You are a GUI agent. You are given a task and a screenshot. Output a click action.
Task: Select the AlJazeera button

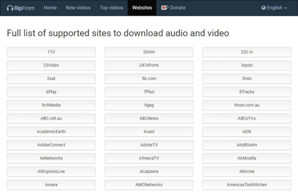[x=149, y=172]
